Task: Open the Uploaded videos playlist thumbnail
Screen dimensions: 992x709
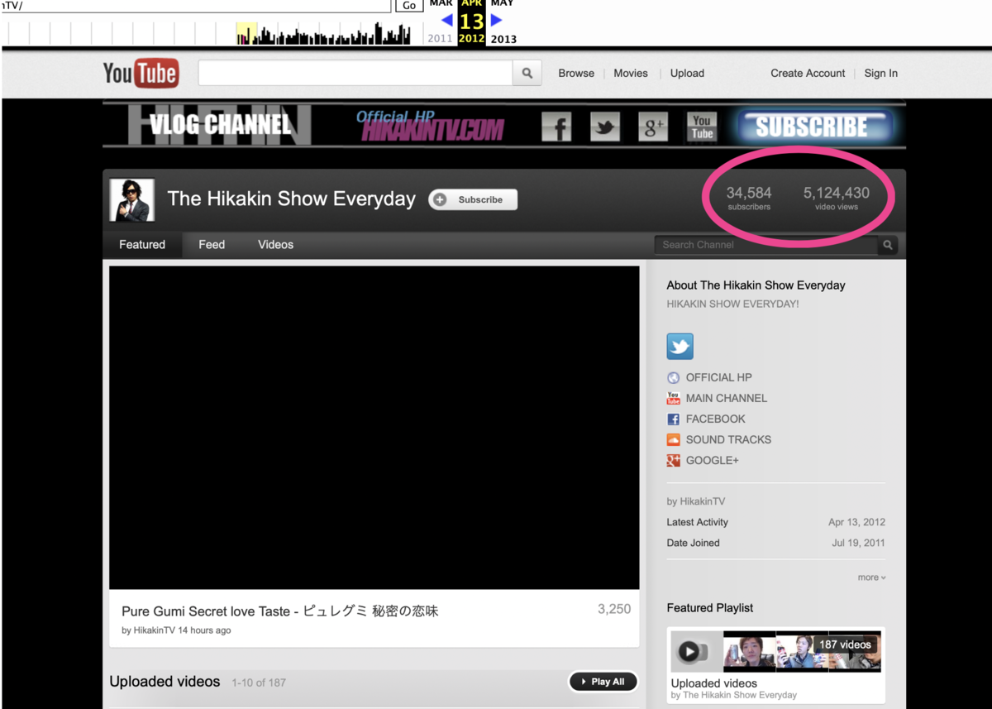Action: [x=775, y=651]
